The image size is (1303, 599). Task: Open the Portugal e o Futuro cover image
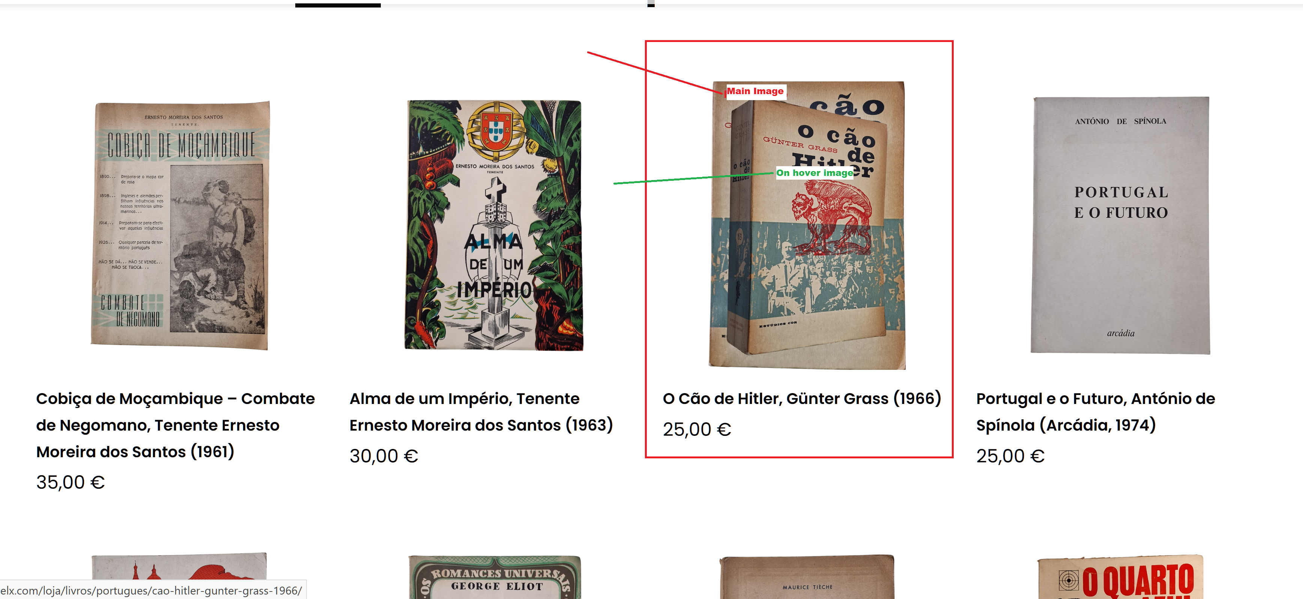(1120, 225)
